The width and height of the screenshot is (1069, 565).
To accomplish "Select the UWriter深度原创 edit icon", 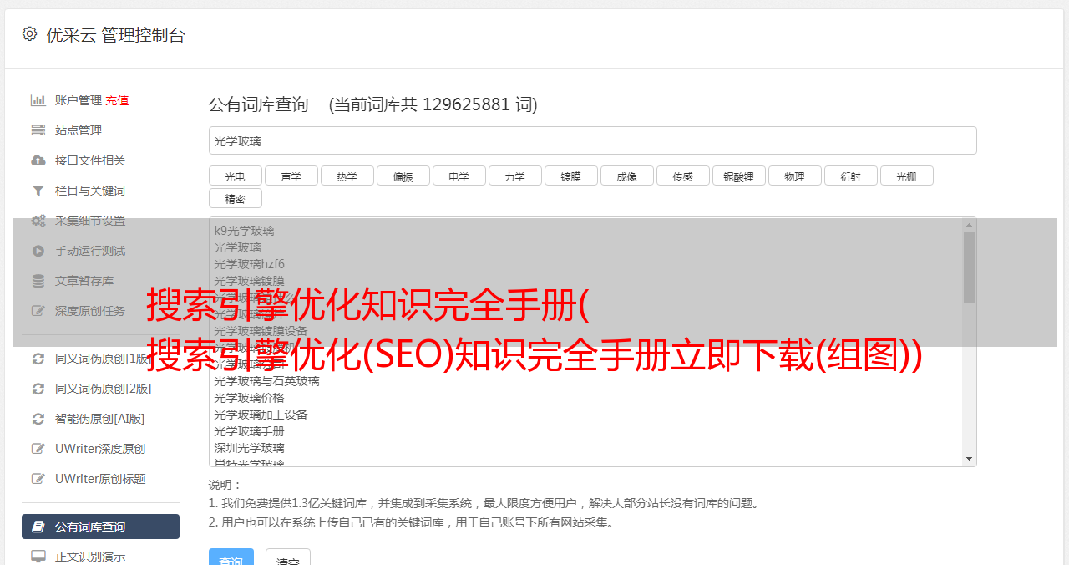I will coord(38,449).
